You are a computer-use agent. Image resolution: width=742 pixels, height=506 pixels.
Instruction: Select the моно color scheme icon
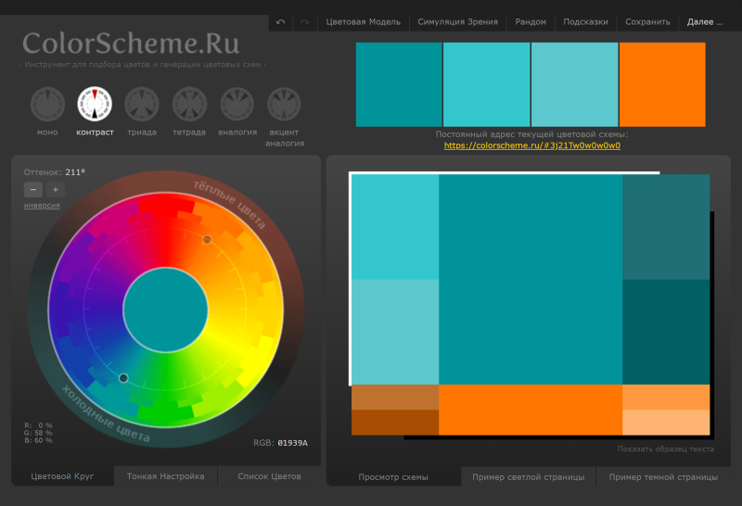coord(47,104)
